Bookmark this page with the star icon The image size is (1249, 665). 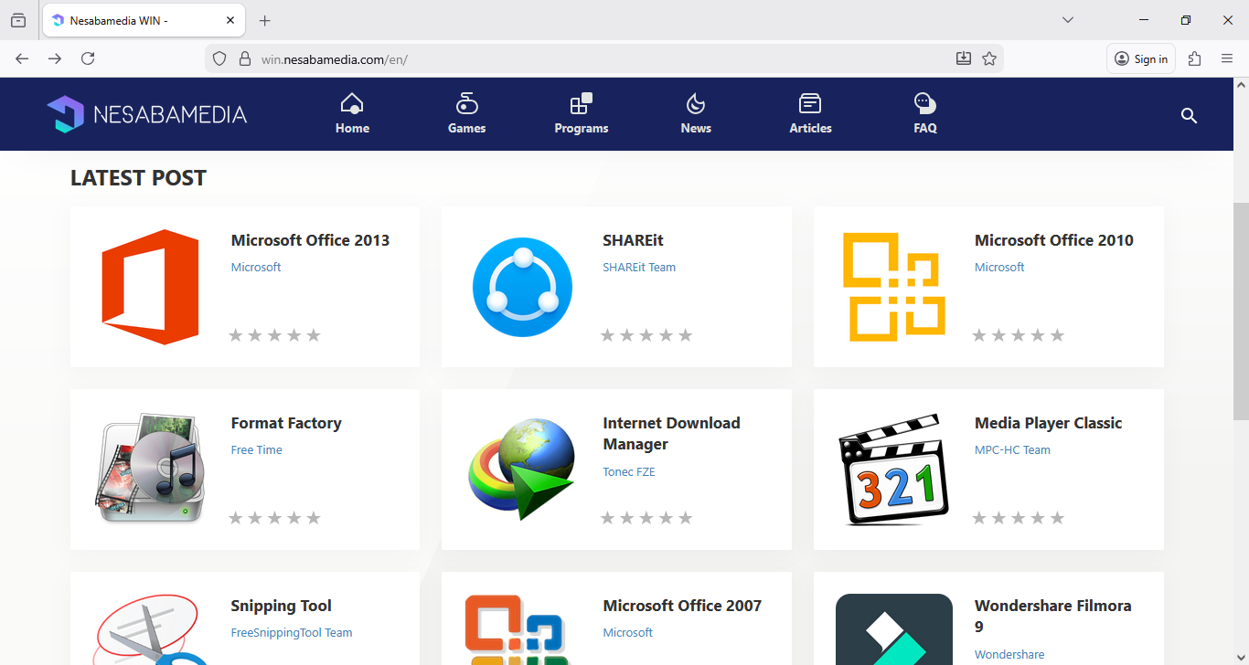point(989,58)
